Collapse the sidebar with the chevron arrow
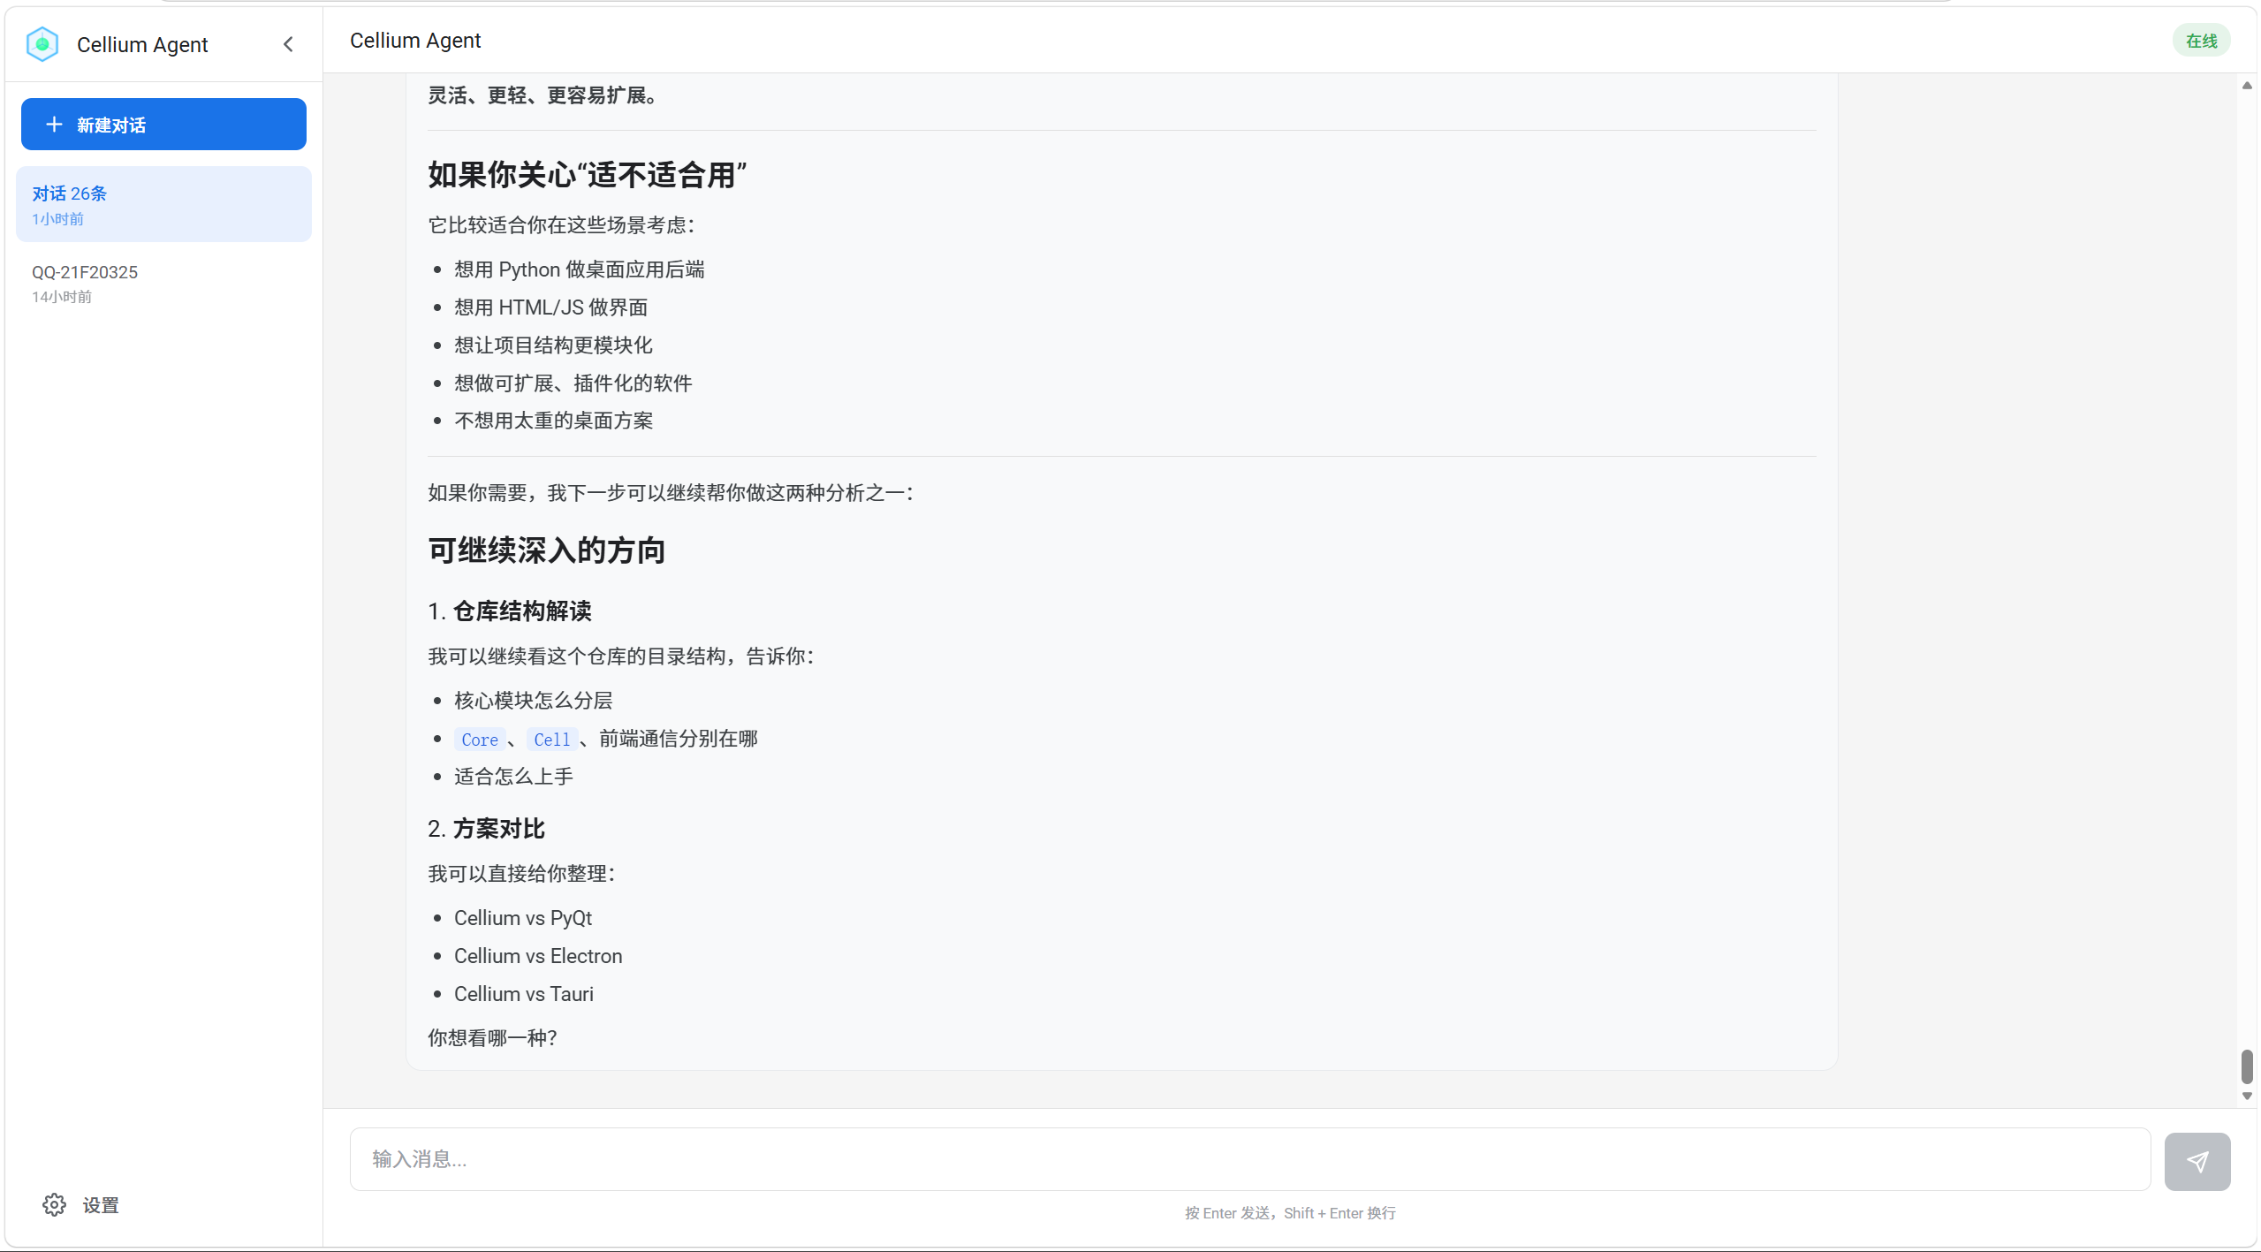Image resolution: width=2261 pixels, height=1252 pixels. coord(288,44)
